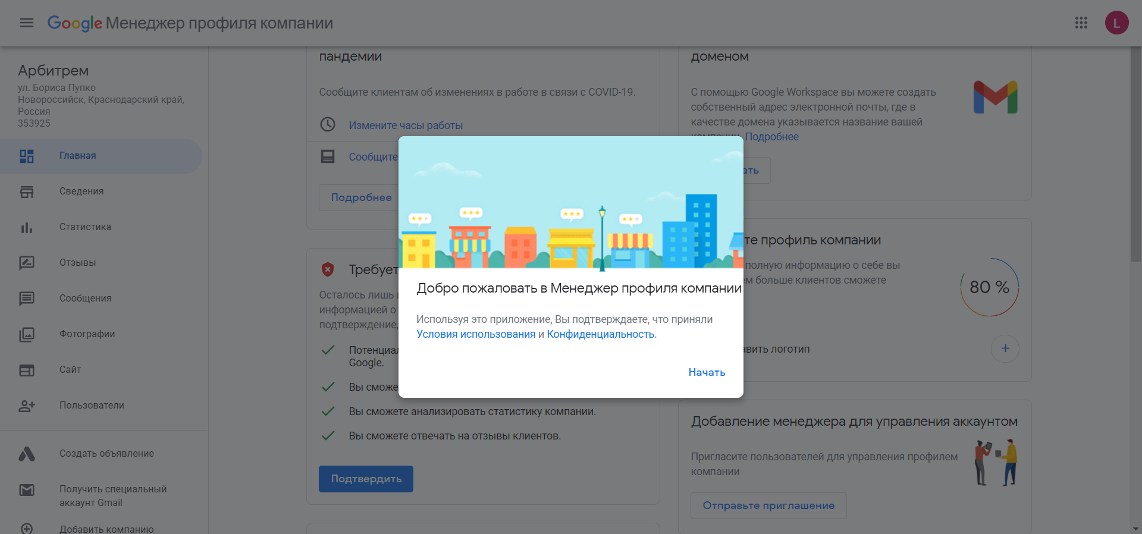Click the text about answering reviews

pyautogui.click(x=455, y=436)
